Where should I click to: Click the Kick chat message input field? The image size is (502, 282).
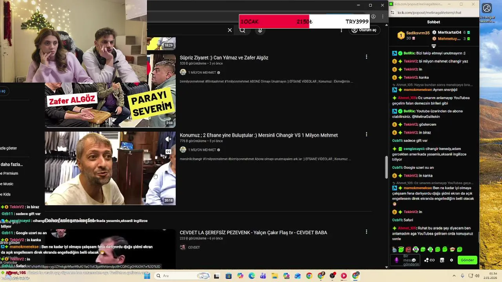[x=406, y=260]
